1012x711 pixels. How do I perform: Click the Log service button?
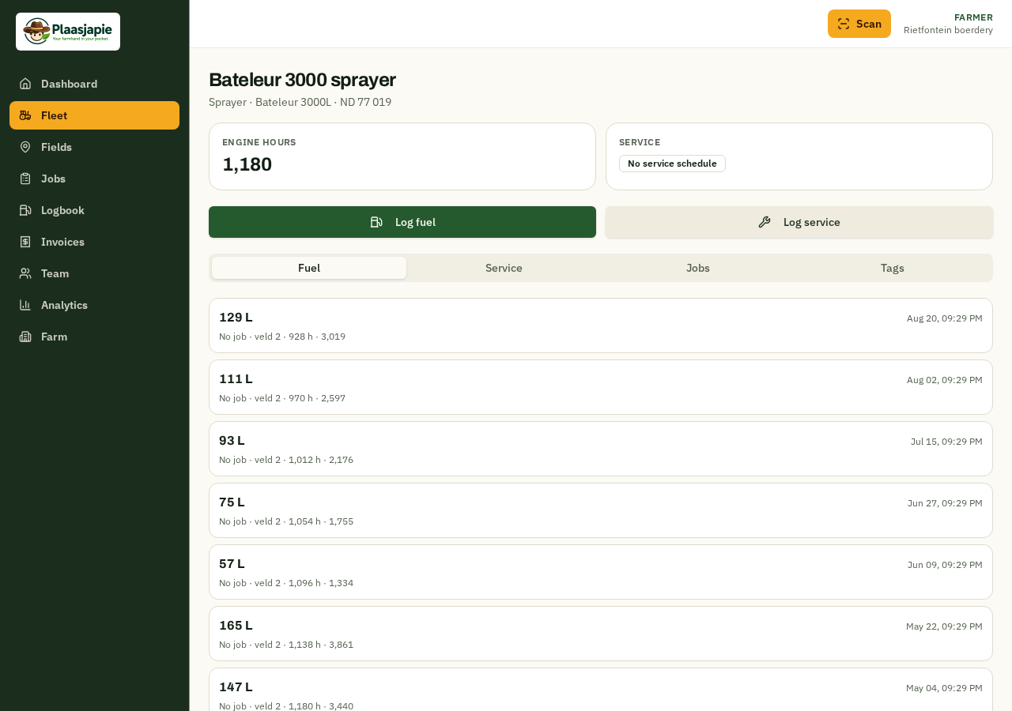tap(799, 222)
